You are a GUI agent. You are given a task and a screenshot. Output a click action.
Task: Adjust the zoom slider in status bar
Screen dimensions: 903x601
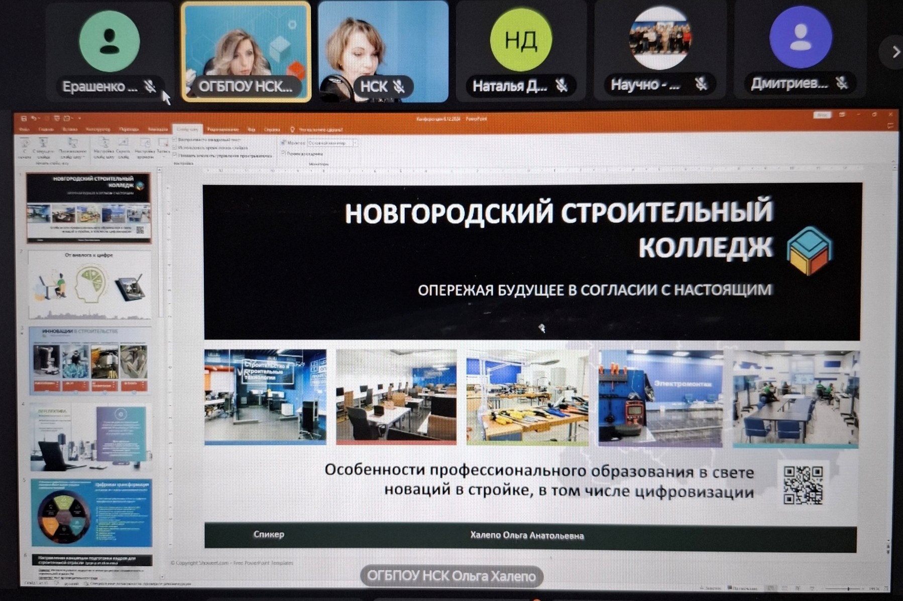tap(848, 588)
